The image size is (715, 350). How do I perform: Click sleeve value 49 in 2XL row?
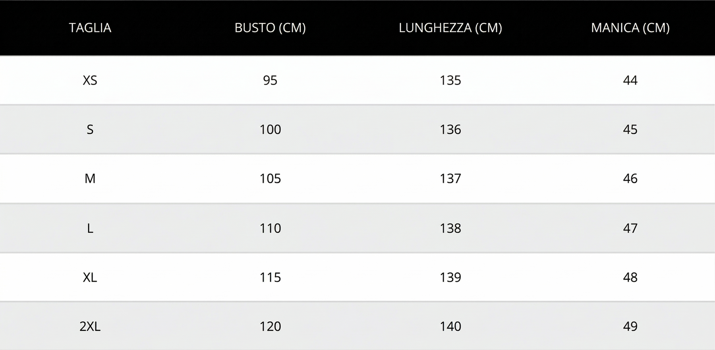coord(630,326)
